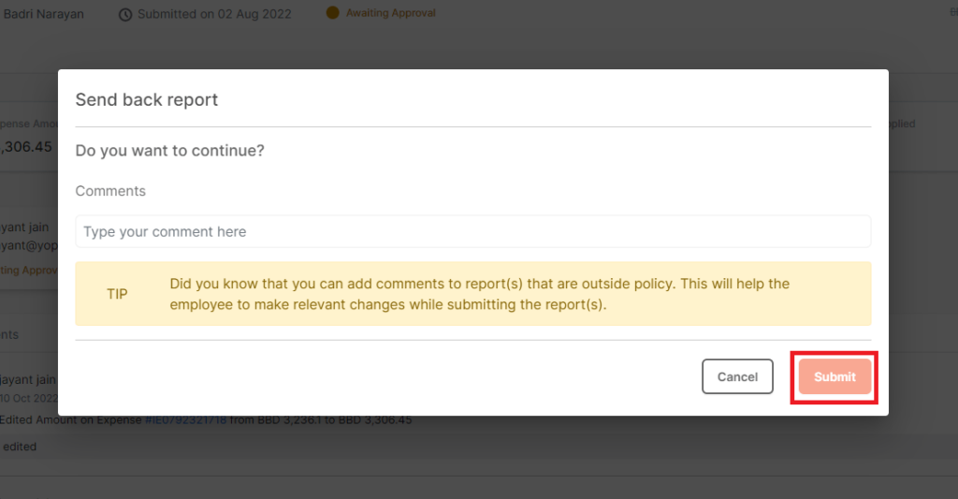Focus the 'Type your comment here' field

pyautogui.click(x=472, y=231)
